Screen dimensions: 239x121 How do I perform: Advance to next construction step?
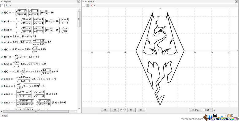pyautogui.click(x=131, y=110)
